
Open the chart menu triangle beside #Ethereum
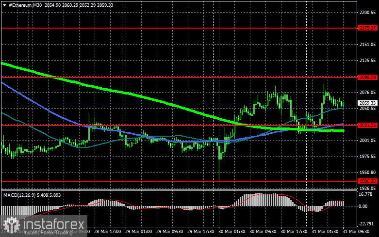coord(4,5)
